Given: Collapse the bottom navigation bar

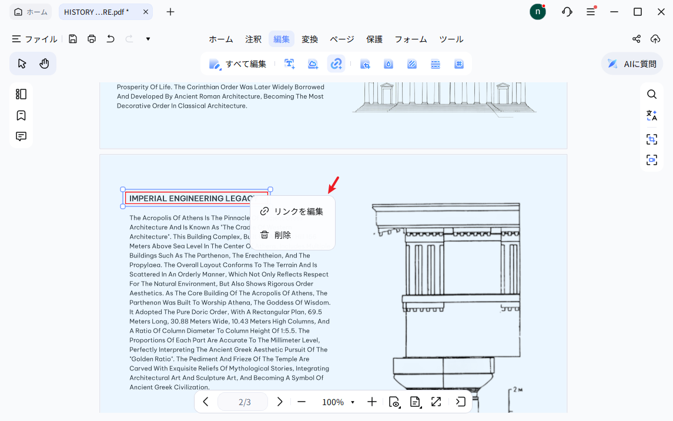Looking at the screenshot, I should pos(461,402).
